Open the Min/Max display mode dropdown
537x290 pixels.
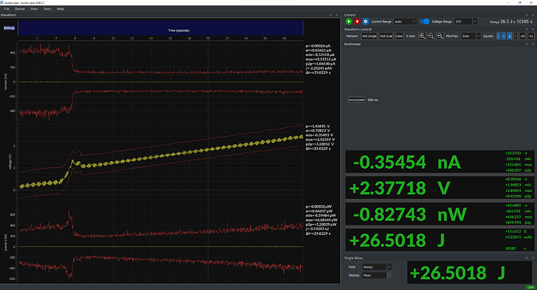click(471, 36)
